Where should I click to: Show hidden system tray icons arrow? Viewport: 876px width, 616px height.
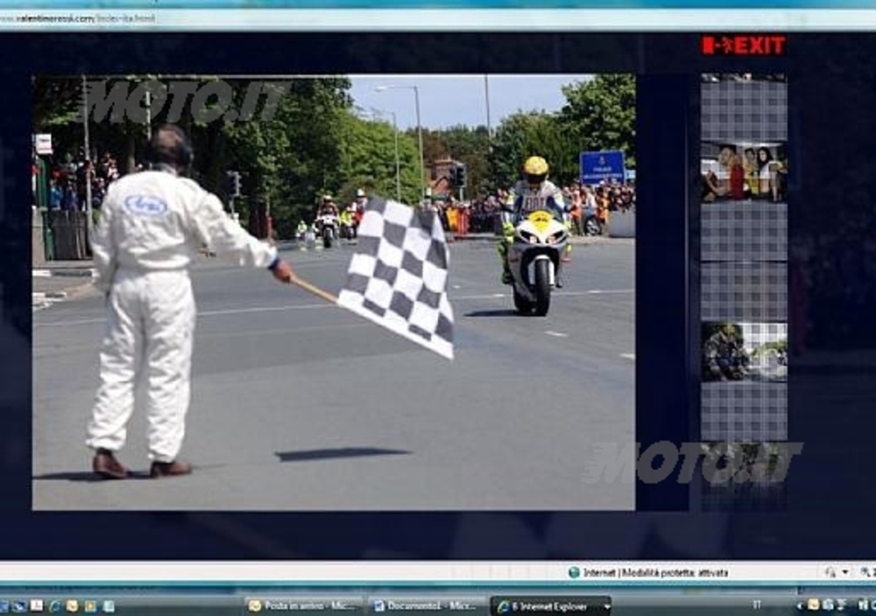pyautogui.click(x=800, y=605)
